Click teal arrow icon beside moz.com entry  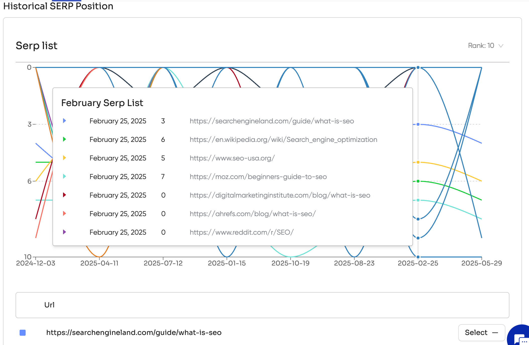pos(64,177)
